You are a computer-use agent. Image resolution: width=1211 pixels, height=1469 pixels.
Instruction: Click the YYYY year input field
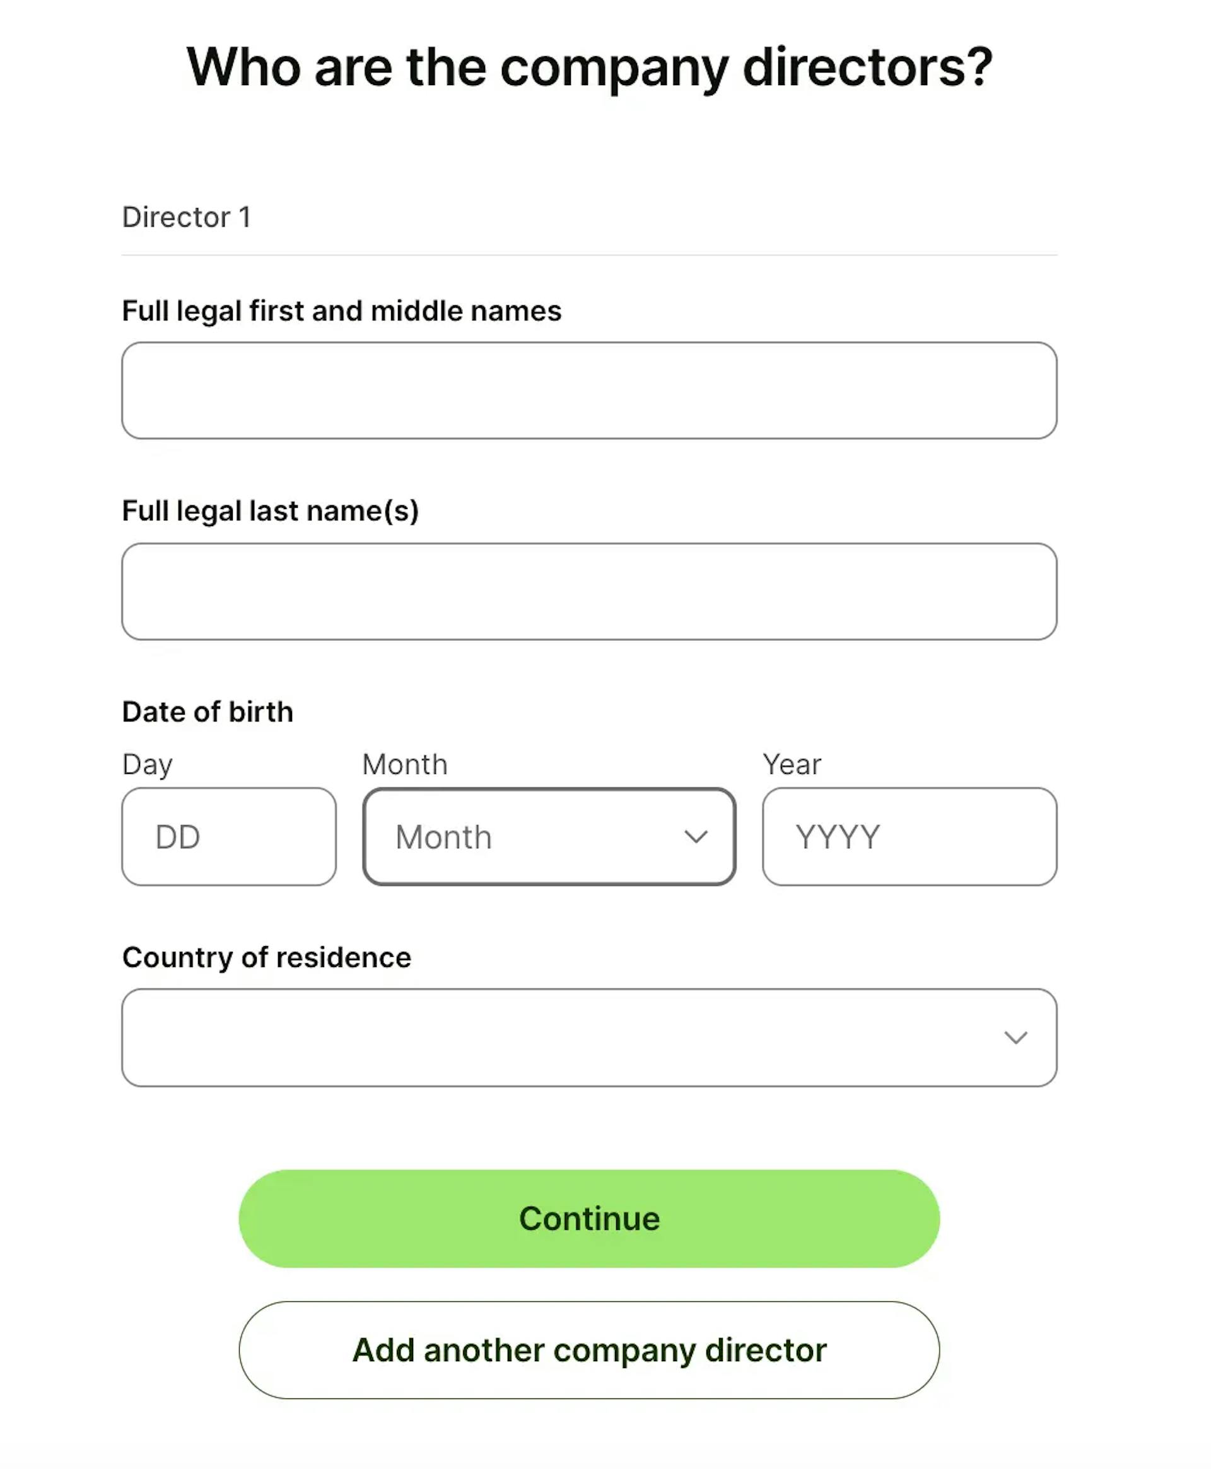point(909,836)
